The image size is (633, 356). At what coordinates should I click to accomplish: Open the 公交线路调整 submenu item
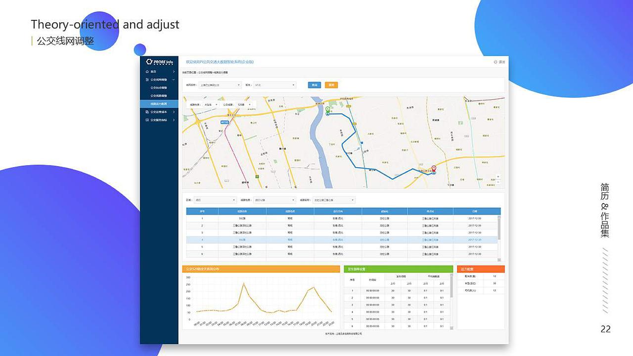click(159, 95)
